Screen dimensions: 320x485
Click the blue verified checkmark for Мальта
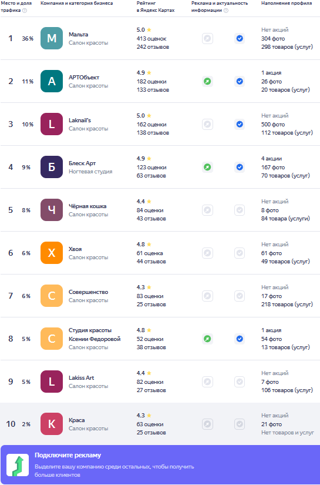point(240,38)
